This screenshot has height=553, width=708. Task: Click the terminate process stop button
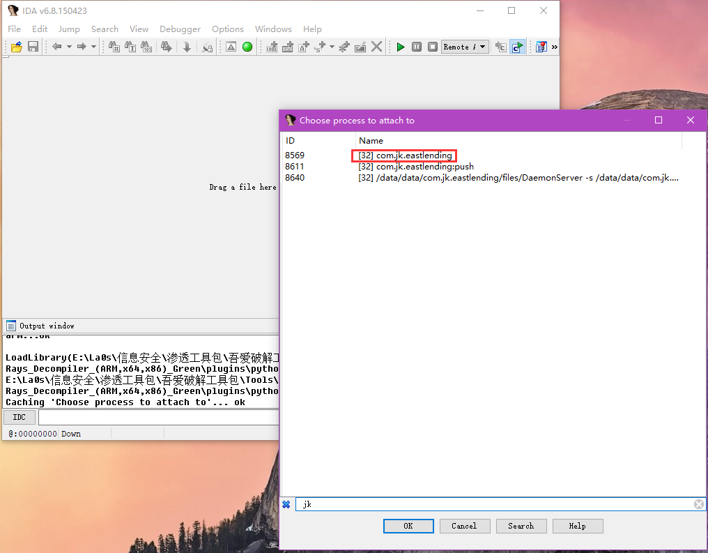click(x=433, y=47)
